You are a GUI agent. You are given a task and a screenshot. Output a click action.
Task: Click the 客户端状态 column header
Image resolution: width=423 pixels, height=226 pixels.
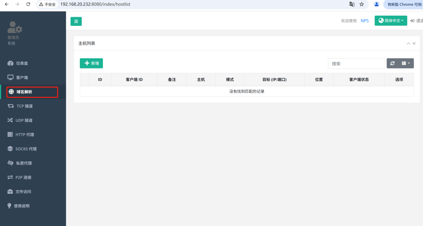[359, 80]
